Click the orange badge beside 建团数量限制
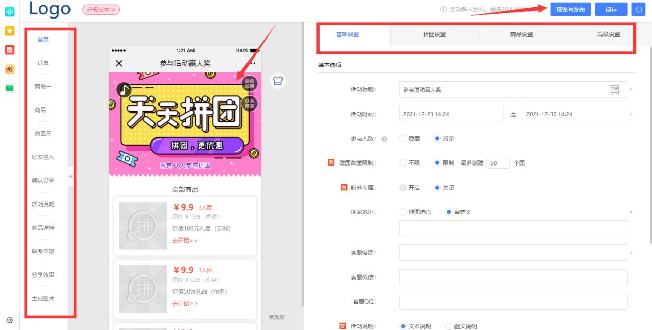The width and height of the screenshot is (652, 330). click(331, 163)
